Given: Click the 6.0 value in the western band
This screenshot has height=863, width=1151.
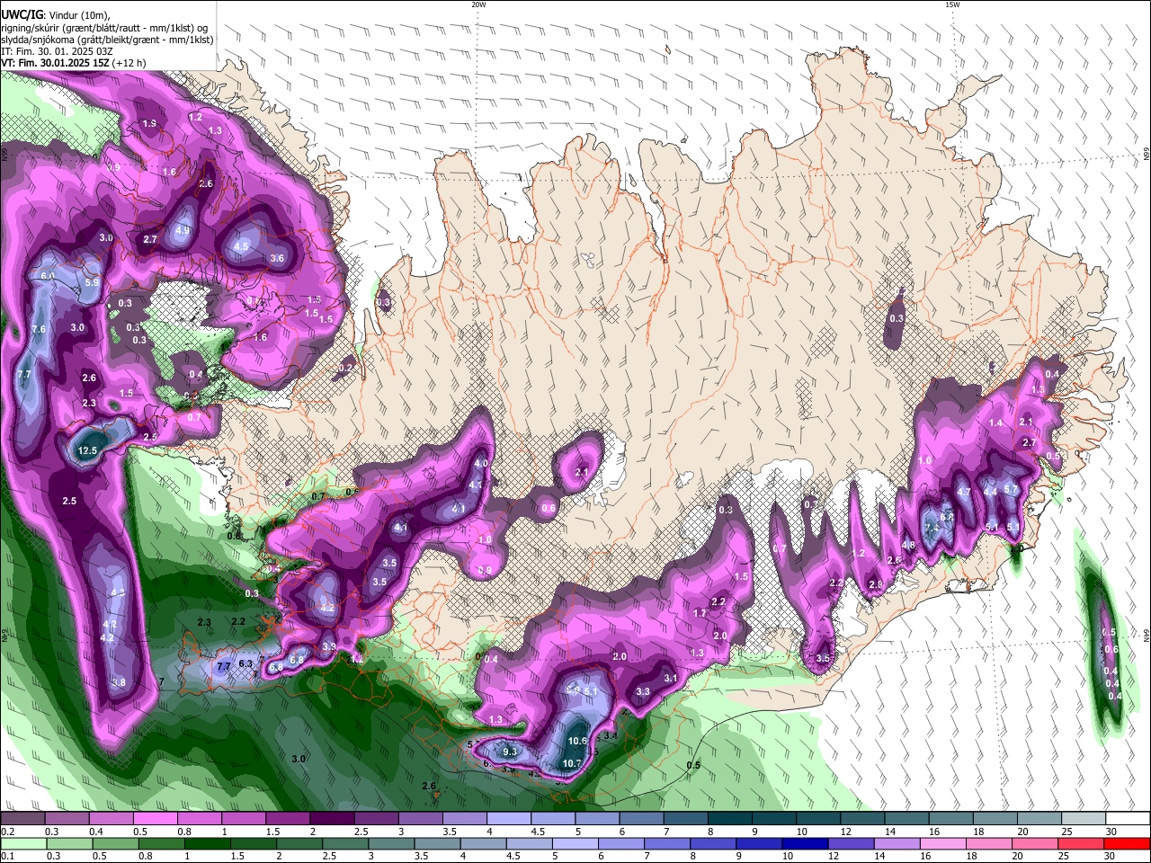Looking at the screenshot, I should (48, 276).
